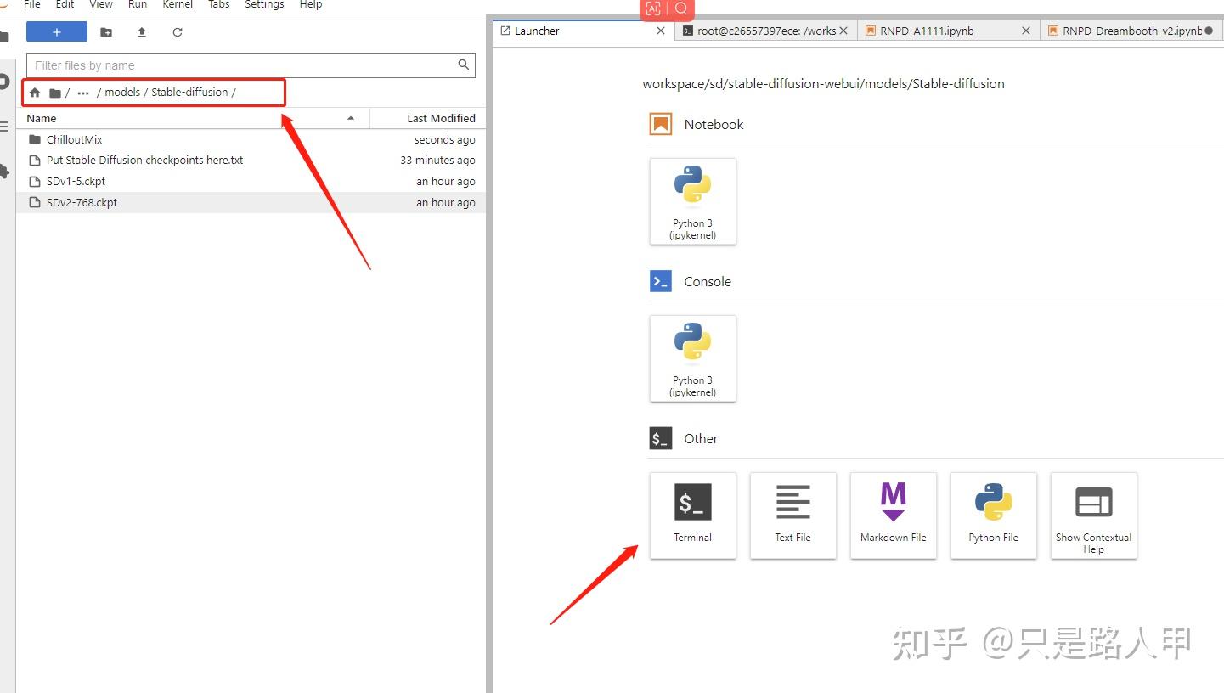Open the ChilloutMix folder
Viewport: 1224px width, 693px height.
pos(251,139)
